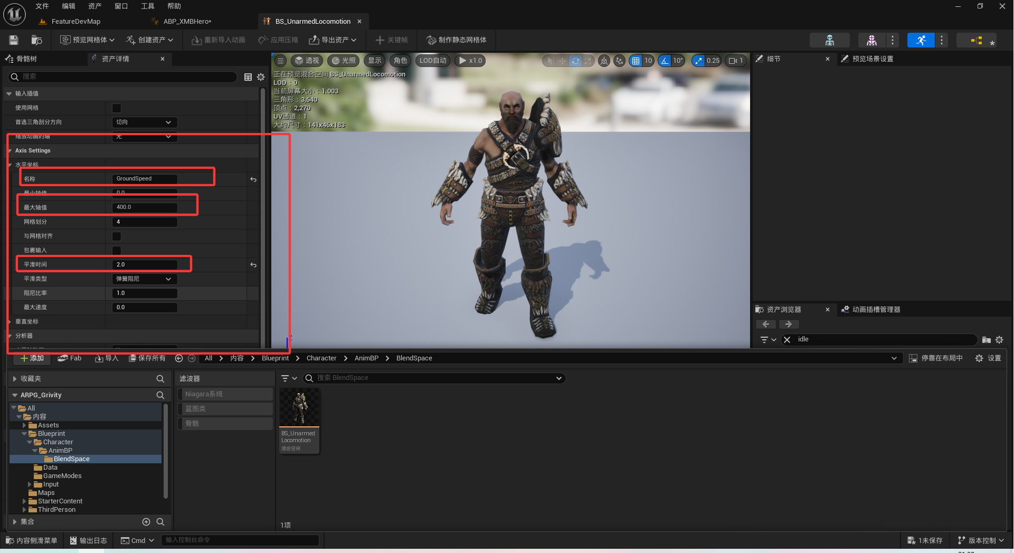Clear the idle search text in the asset browser
Viewport: 1014px width, 553px height.
(x=787, y=340)
